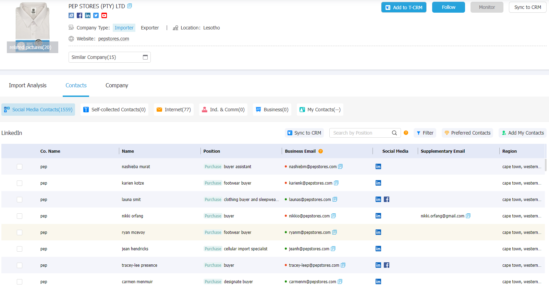This screenshot has height=289, width=549.
Task: Copy launas@pepstores.com email icon
Action: (x=335, y=200)
